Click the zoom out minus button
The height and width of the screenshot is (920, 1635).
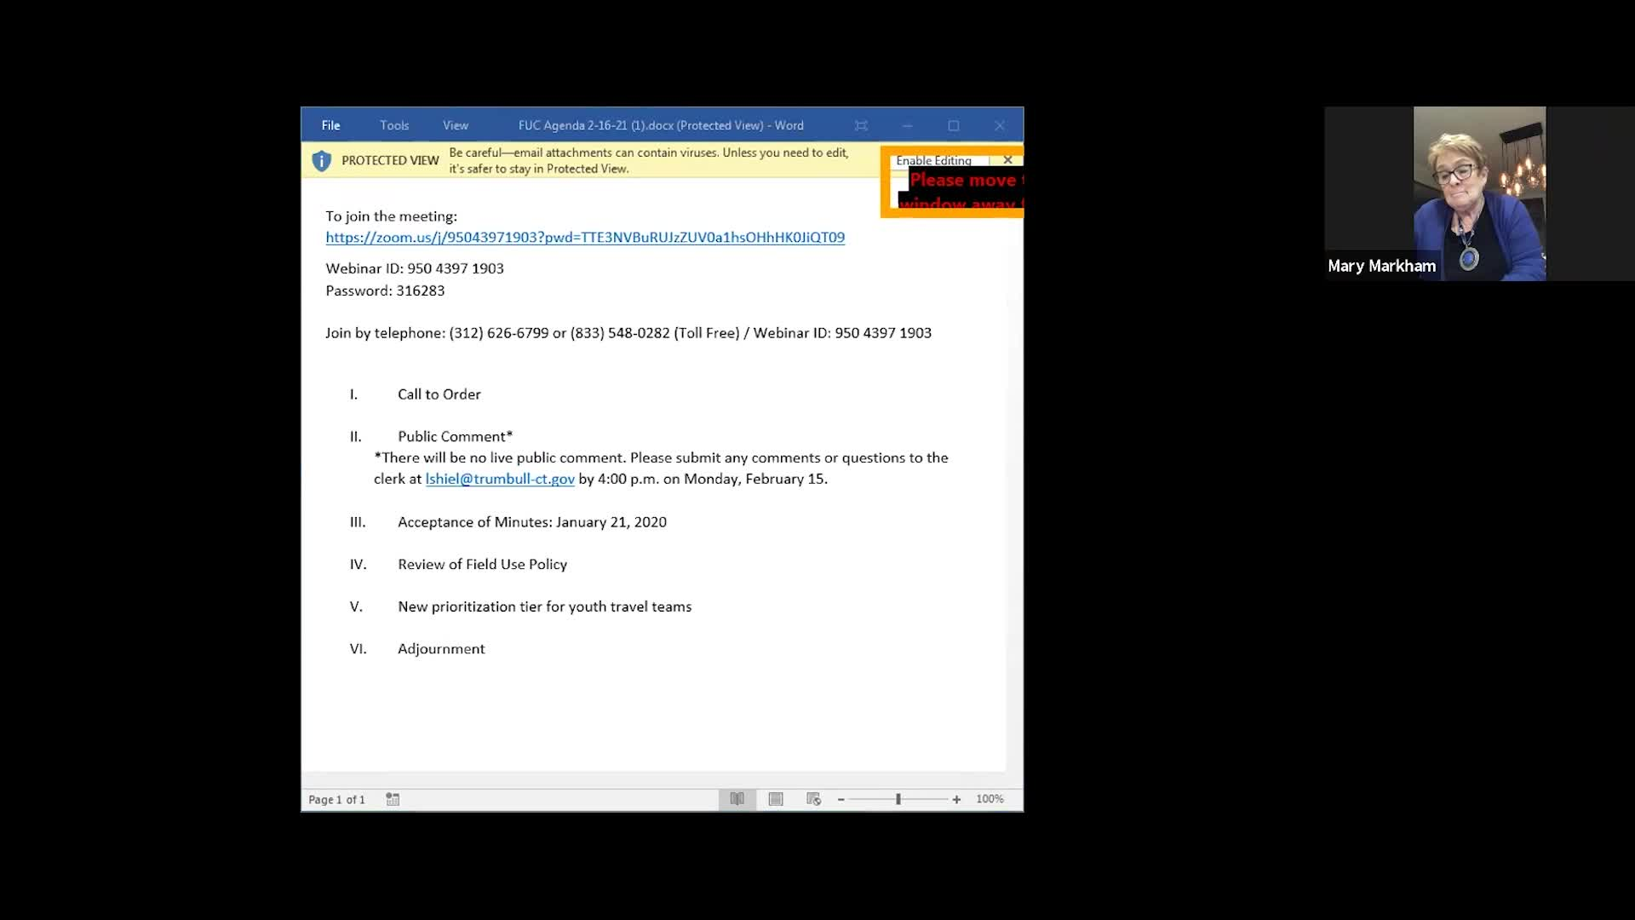840,799
